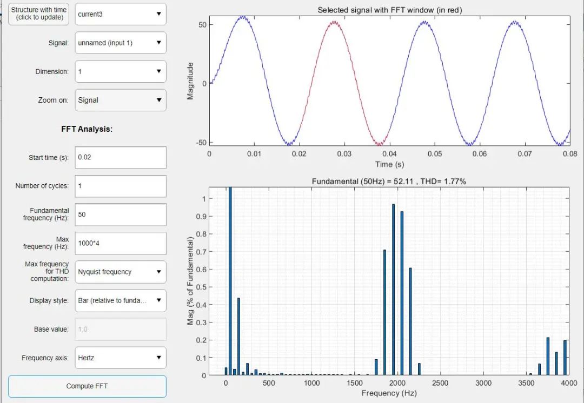Click the Number of cycles field
This screenshot has width=584, height=403.
[x=120, y=186]
